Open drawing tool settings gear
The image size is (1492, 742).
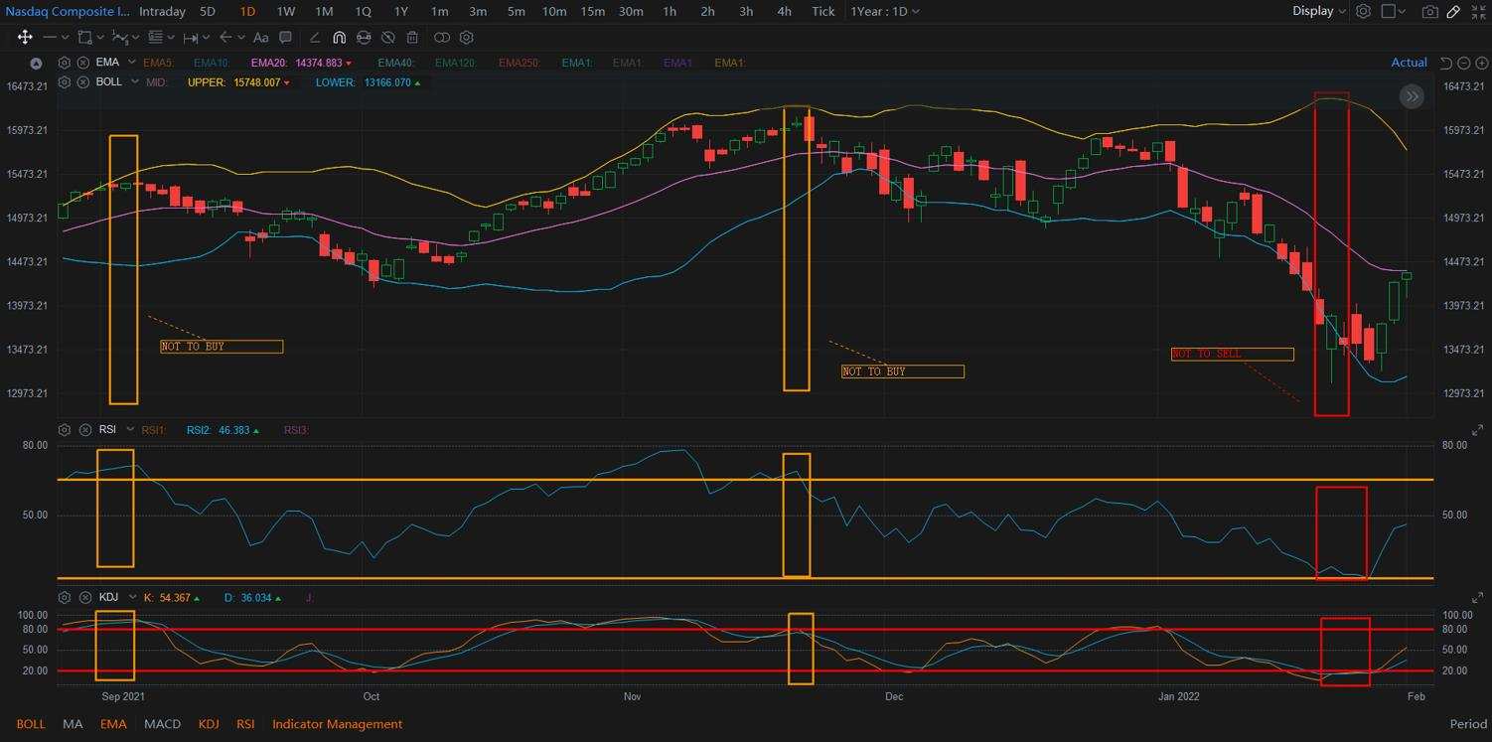coord(467,37)
